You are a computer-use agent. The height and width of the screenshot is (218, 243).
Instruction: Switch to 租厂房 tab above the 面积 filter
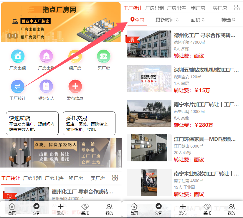coord(198,8)
